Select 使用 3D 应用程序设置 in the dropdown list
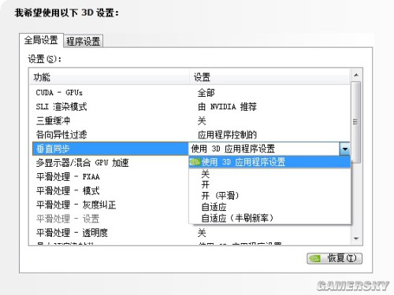 [269, 162]
